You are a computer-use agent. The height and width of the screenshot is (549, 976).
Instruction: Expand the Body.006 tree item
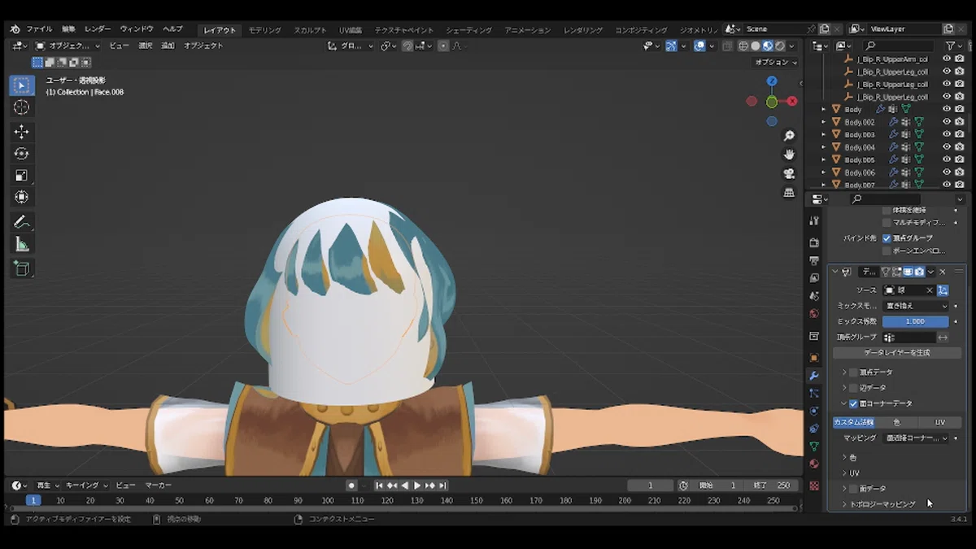point(823,172)
